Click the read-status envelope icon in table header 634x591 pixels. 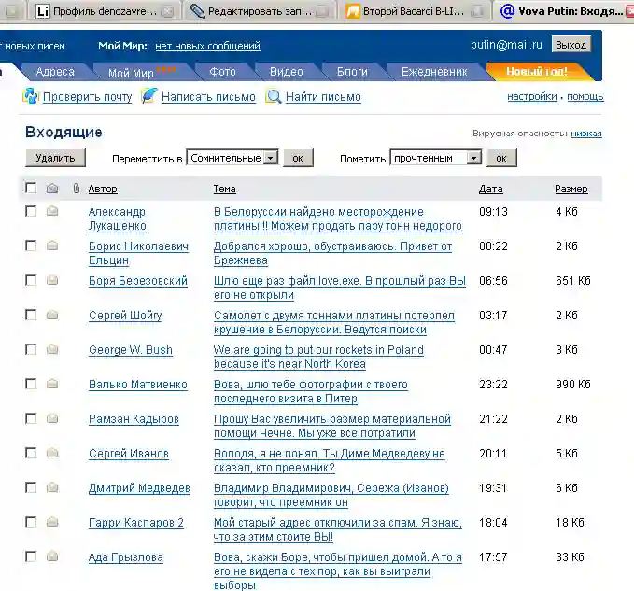click(52, 188)
